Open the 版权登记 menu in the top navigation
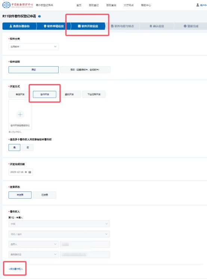Viewport: 207px width, 279px height. pos(94,5)
